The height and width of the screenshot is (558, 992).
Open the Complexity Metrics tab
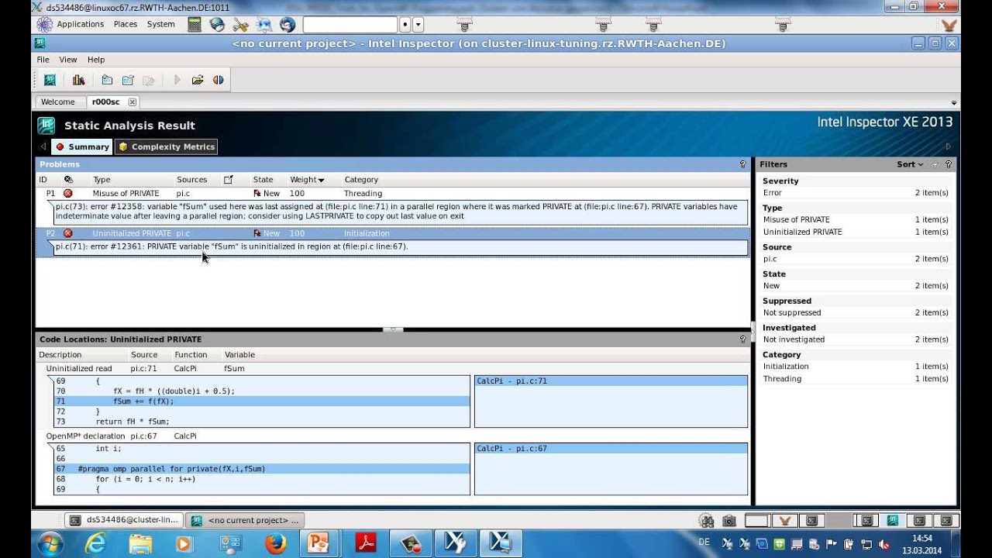click(167, 146)
